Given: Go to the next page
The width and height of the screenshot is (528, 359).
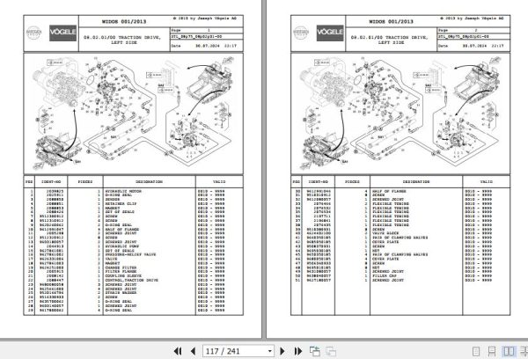Looking at the screenshot, I should coord(282,351).
